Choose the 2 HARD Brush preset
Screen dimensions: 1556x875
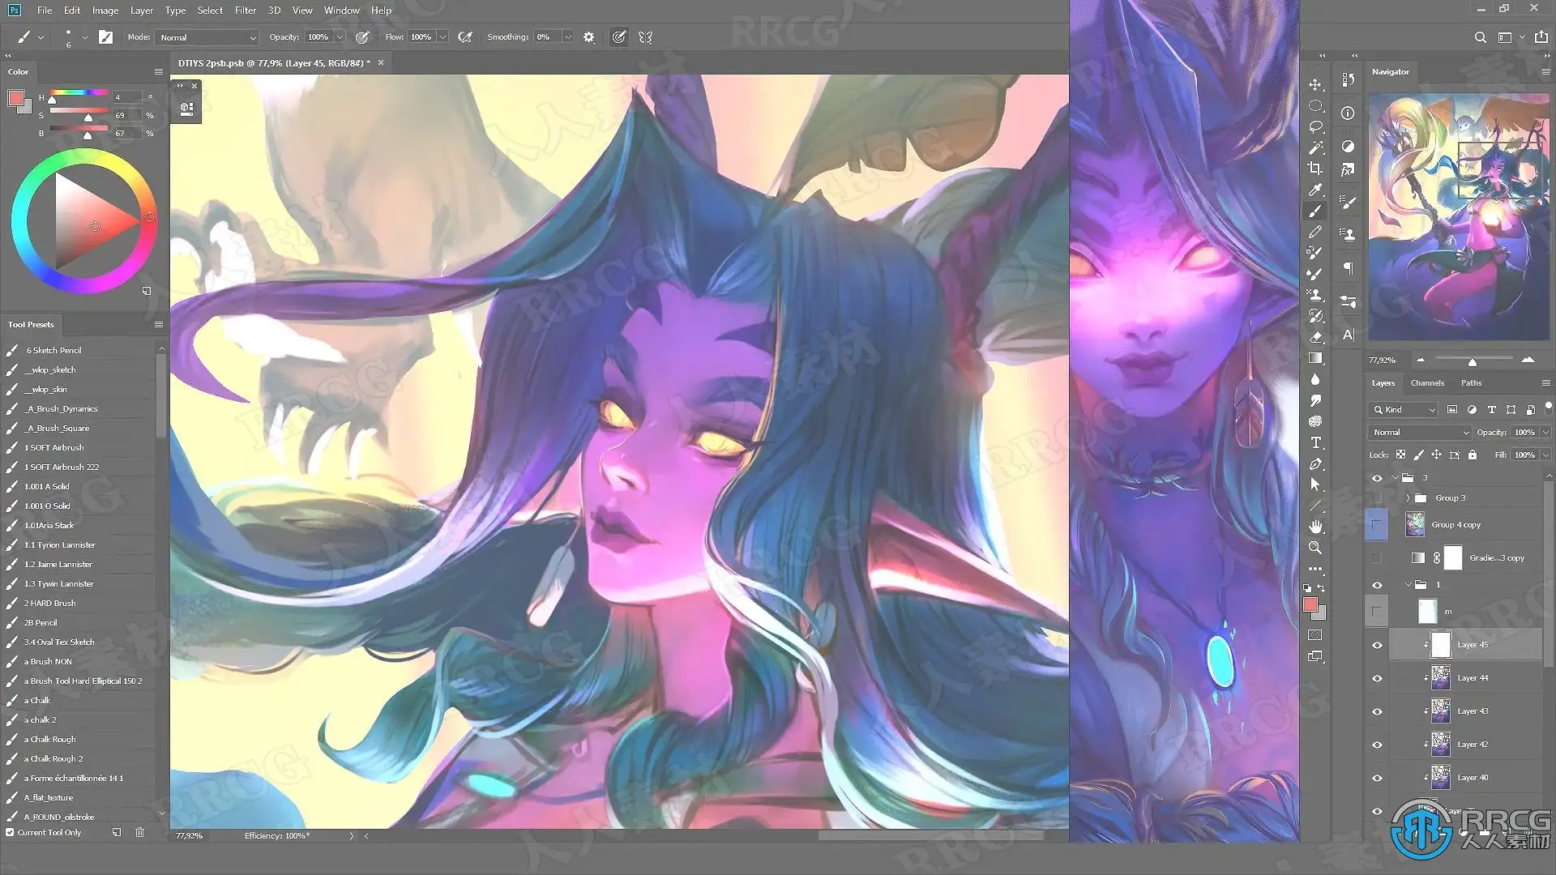click(x=50, y=603)
